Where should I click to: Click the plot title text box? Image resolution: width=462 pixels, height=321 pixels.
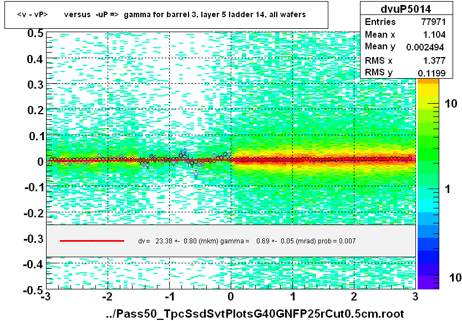pos(166,15)
